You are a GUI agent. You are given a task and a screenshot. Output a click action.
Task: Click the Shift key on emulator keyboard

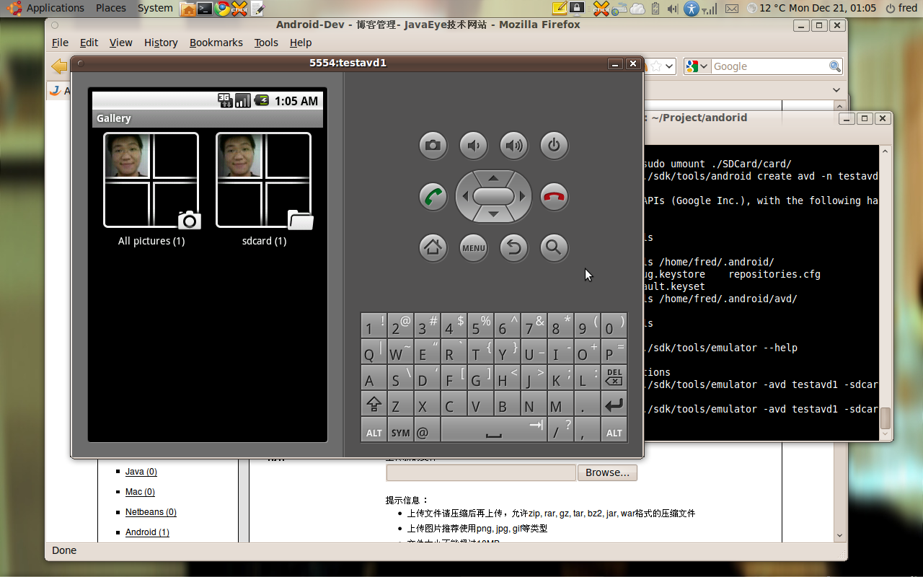coord(374,404)
